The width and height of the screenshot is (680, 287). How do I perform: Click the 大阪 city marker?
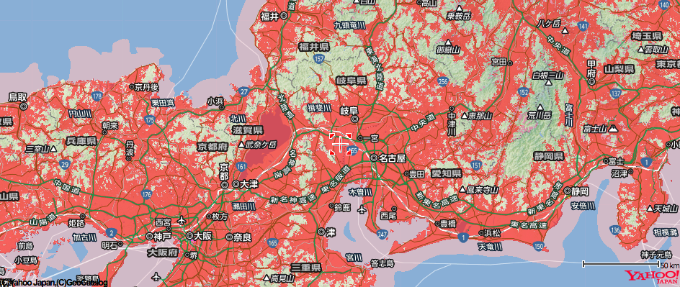click(189, 236)
